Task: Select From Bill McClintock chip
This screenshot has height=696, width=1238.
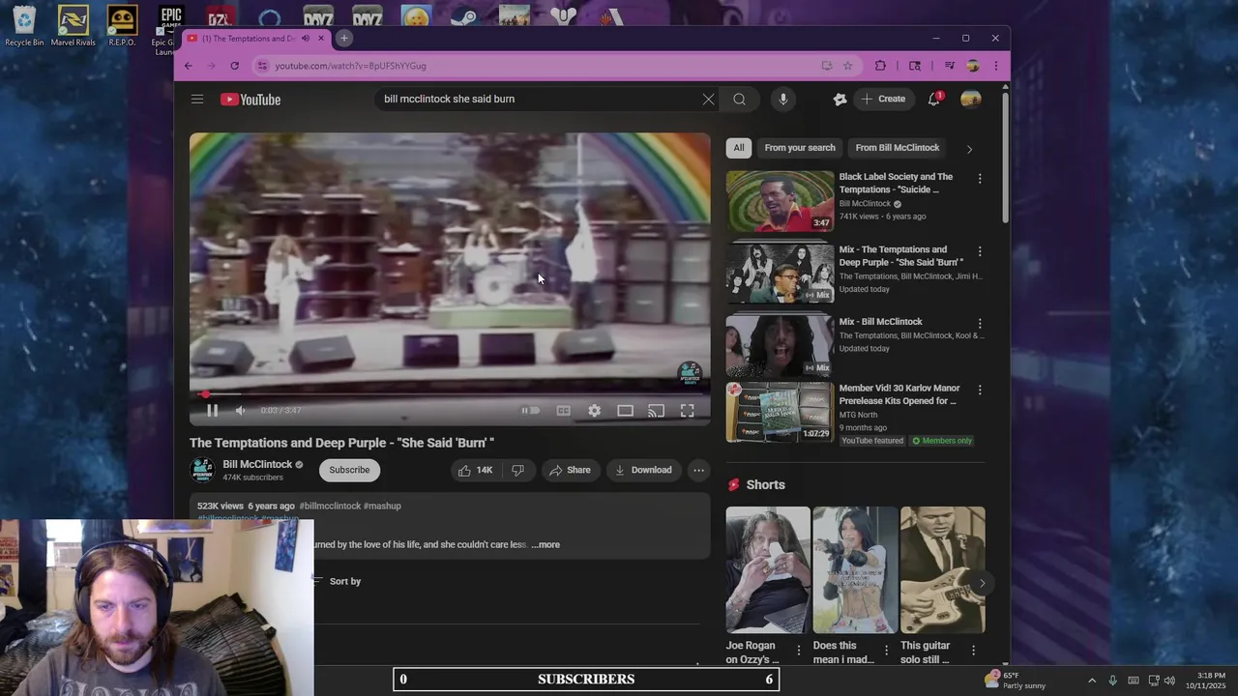Action: [x=898, y=148]
